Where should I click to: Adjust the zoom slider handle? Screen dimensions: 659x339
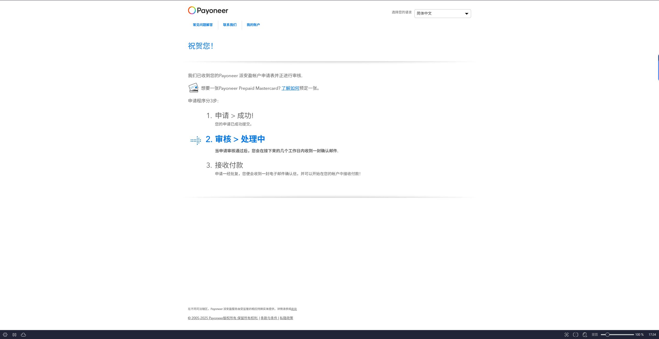[607, 335]
